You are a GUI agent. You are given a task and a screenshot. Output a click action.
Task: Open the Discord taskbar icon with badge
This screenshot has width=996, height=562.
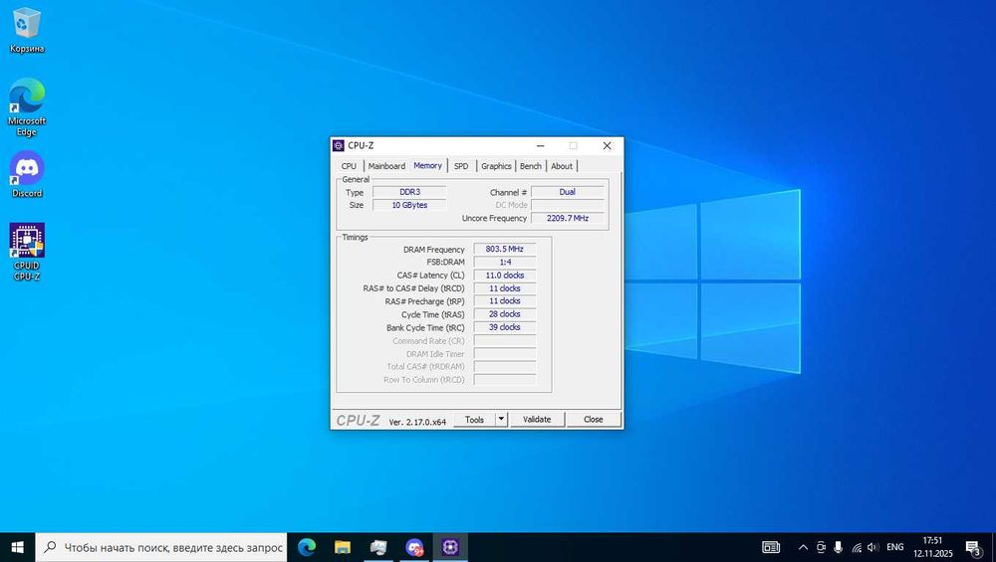(x=414, y=547)
